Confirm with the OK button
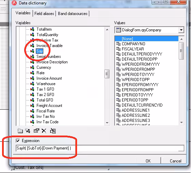 click(148, 161)
